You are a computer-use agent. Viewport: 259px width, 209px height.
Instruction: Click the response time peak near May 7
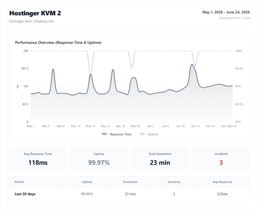coord(53,69)
